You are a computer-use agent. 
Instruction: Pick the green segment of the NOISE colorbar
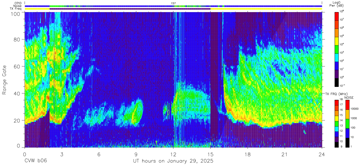(x=348, y=124)
